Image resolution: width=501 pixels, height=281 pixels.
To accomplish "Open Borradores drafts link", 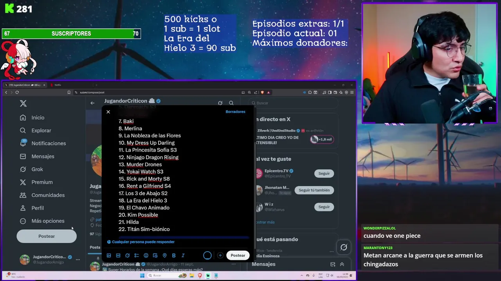I will (235, 112).
